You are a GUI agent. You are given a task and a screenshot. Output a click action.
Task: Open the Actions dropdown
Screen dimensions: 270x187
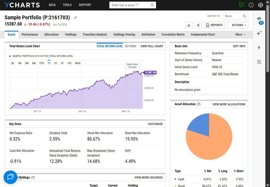pyautogui.click(x=238, y=25)
